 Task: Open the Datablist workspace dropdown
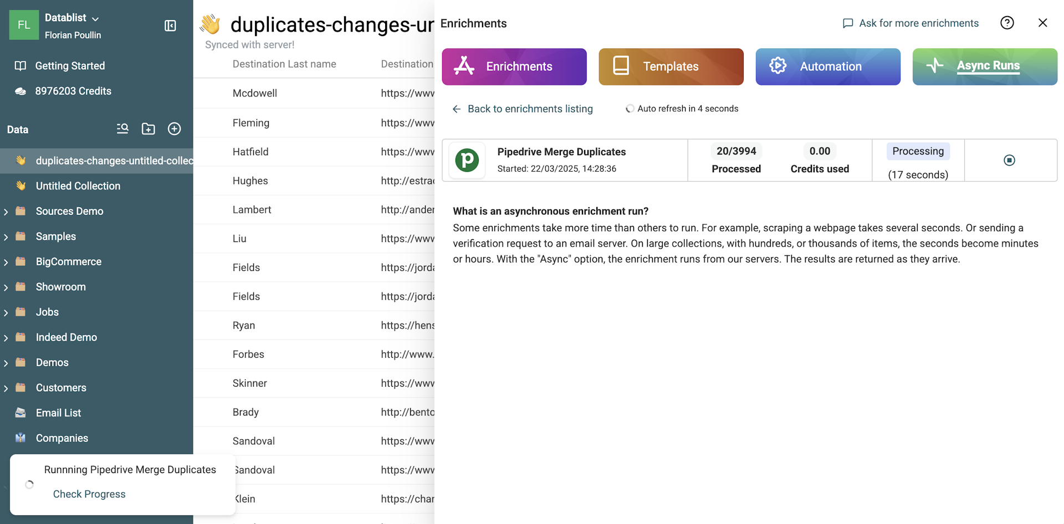click(x=71, y=18)
